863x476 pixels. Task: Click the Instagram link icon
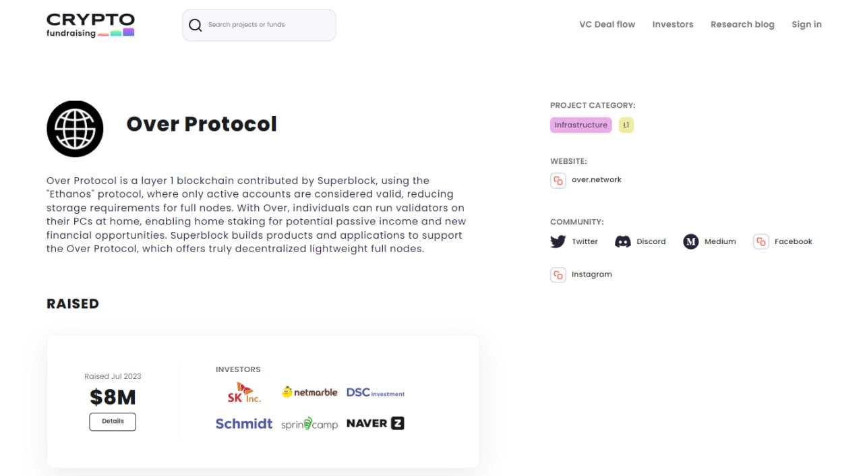point(558,274)
